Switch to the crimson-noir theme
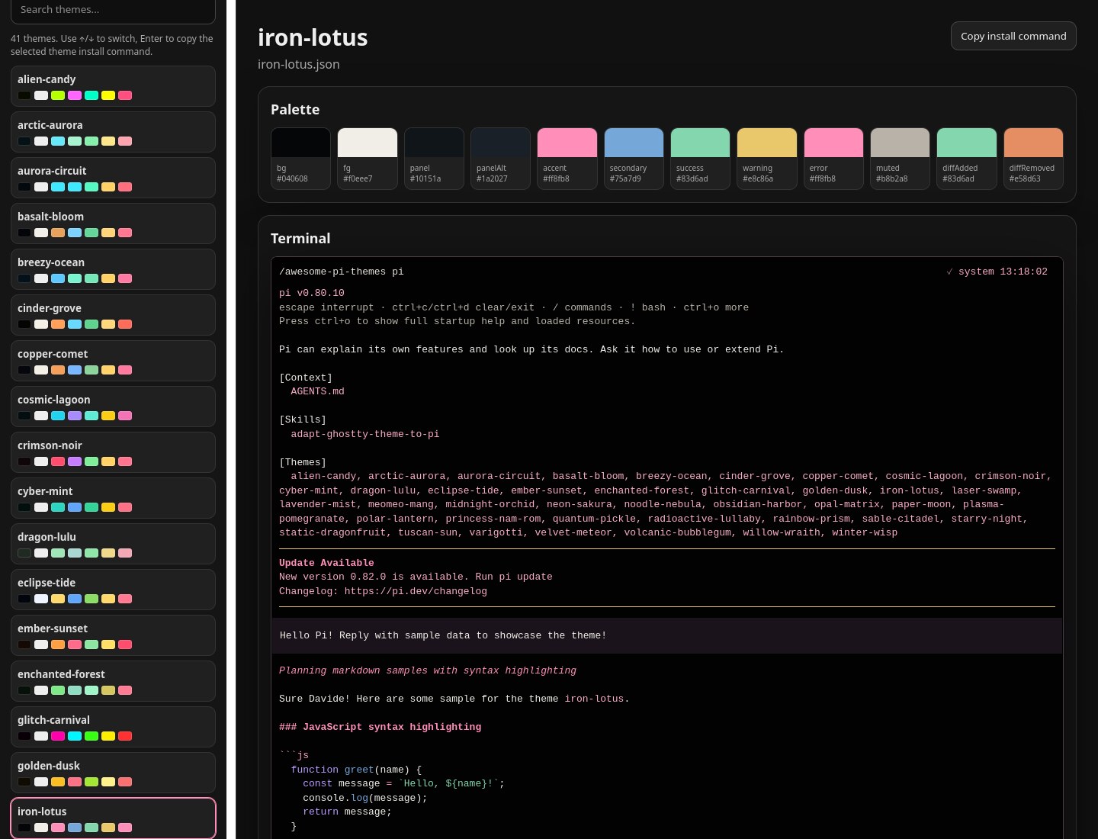 point(113,452)
